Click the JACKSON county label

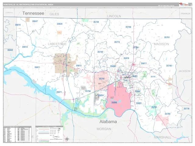point(184,71)
